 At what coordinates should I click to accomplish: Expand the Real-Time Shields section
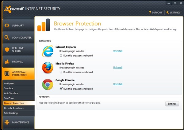click(x=18, y=50)
